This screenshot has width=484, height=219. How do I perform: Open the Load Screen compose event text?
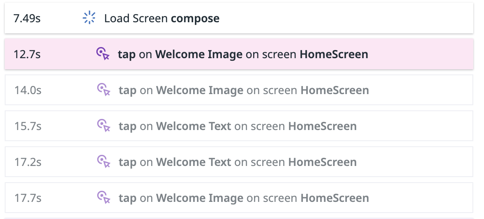[x=161, y=18]
